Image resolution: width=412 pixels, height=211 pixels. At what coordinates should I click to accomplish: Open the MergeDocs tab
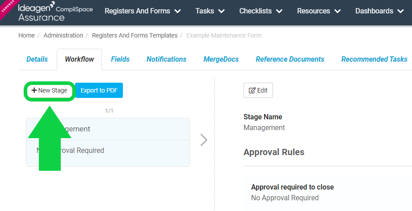pos(221,59)
